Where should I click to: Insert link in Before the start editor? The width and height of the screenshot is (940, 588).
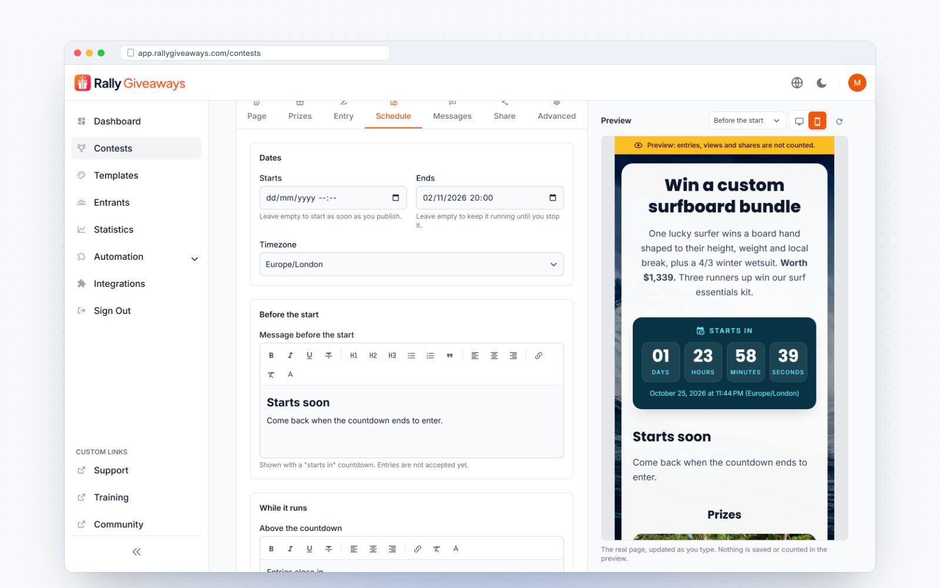point(539,356)
